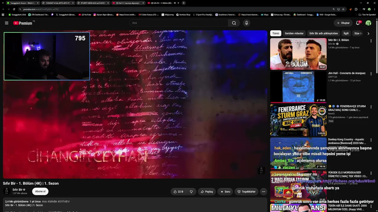Open site information icon in address bar

click(x=20, y=9)
